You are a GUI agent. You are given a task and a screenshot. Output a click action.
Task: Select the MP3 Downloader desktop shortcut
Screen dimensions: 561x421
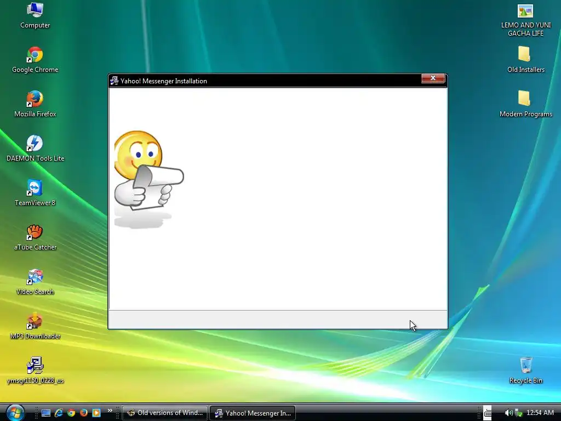[35, 326]
